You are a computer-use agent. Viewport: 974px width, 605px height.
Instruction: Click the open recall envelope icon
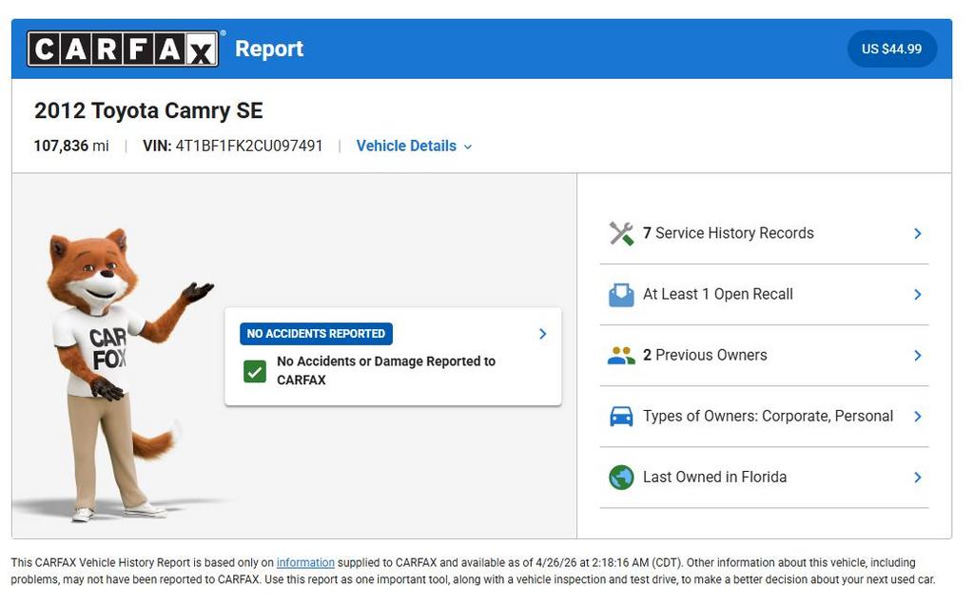pos(621,295)
